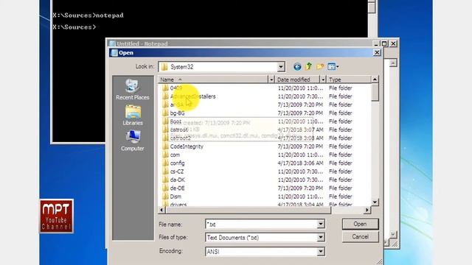Maximize the Notepad window behind the dialog

click(384, 44)
